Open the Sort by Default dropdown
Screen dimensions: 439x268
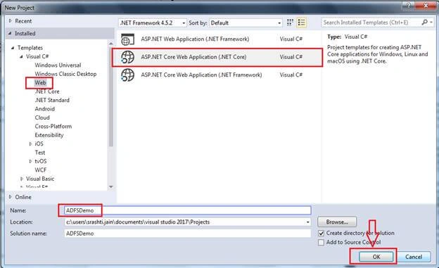[x=246, y=23]
